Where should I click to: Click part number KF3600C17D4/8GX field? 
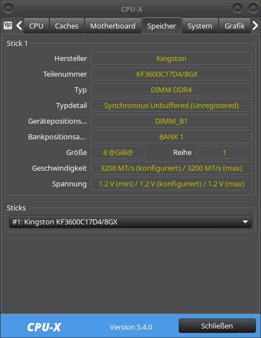171,74
